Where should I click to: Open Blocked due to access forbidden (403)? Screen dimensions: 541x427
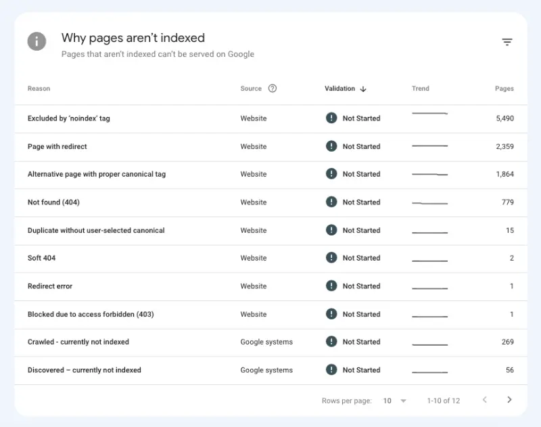(x=91, y=314)
